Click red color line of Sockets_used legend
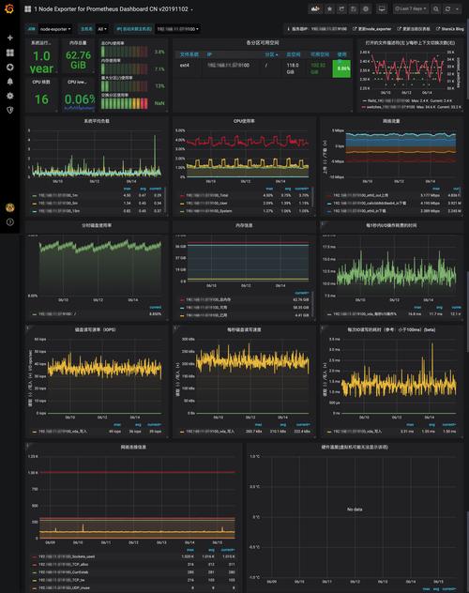Screen dimensions: 469x593 (x=35, y=556)
